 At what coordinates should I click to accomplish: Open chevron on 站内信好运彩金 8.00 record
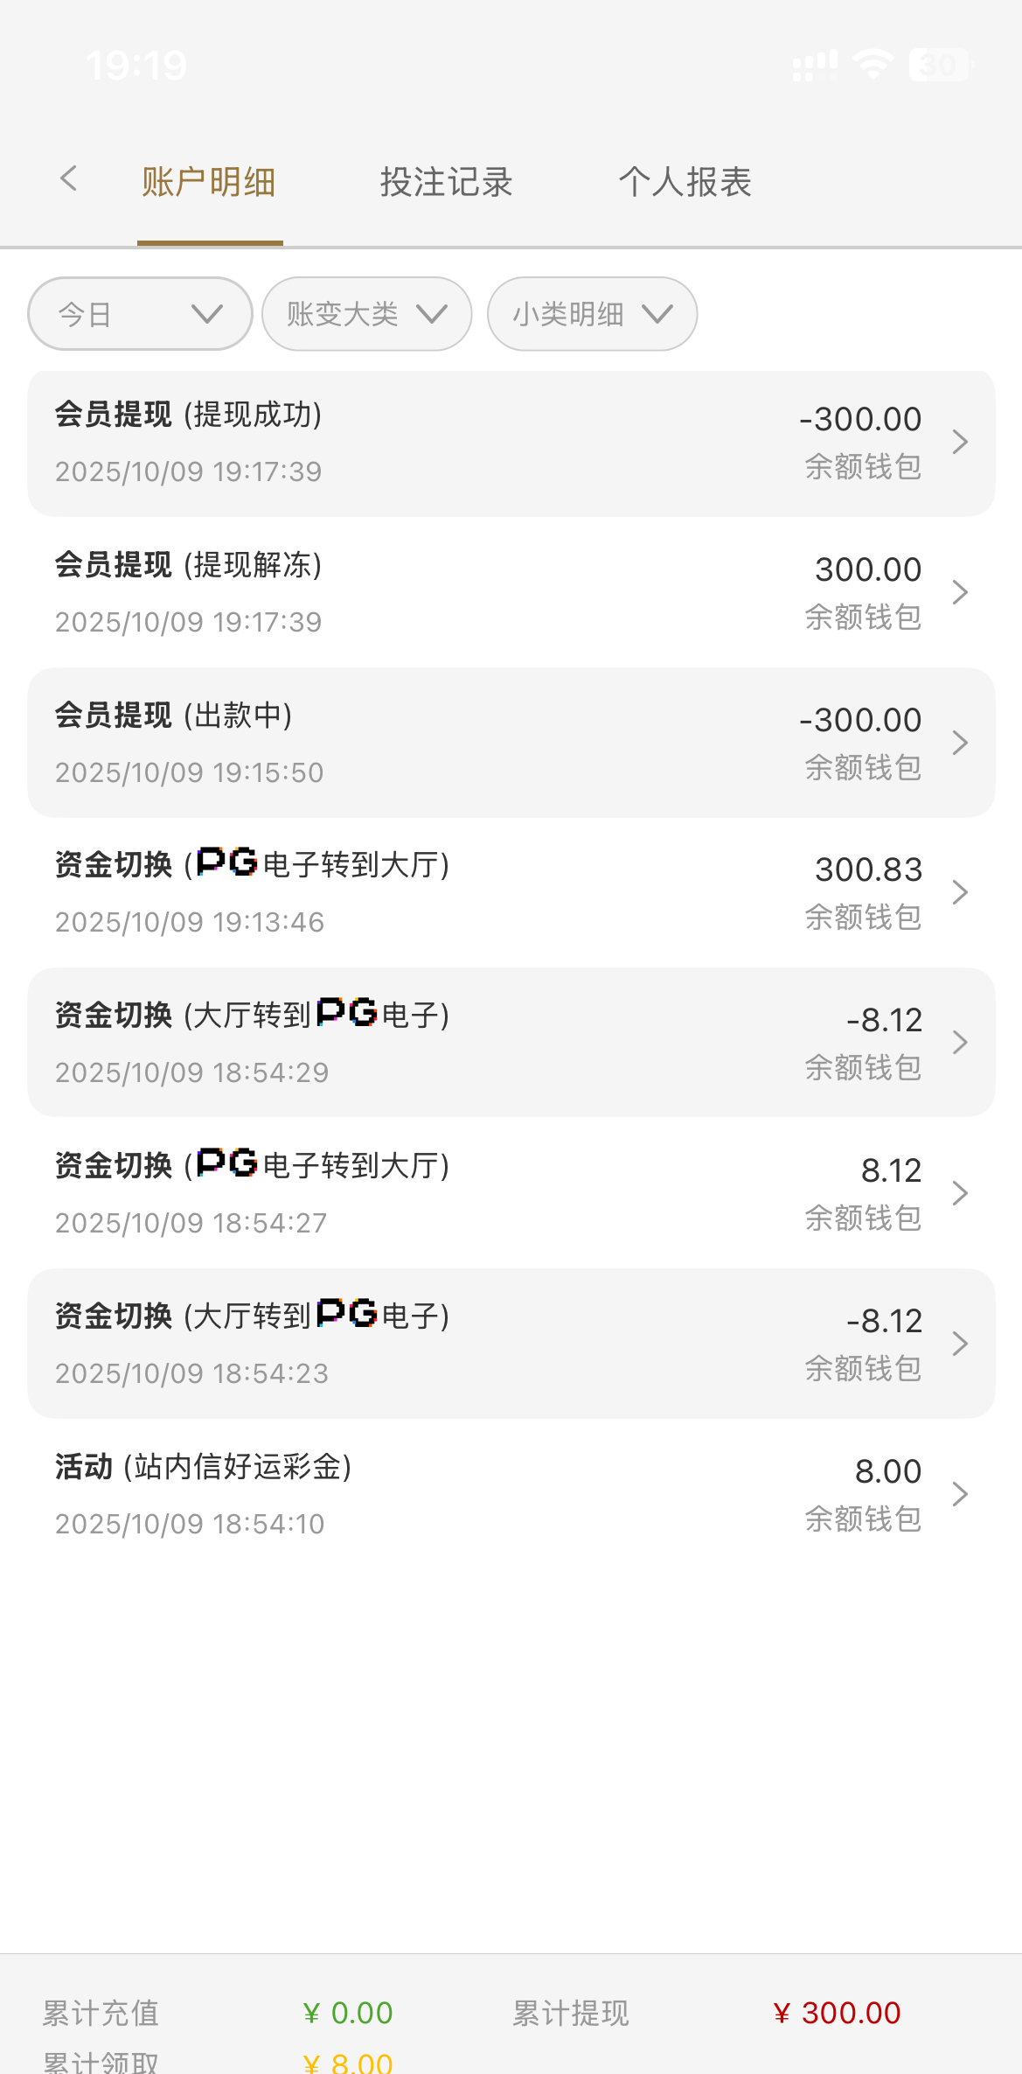point(960,1494)
